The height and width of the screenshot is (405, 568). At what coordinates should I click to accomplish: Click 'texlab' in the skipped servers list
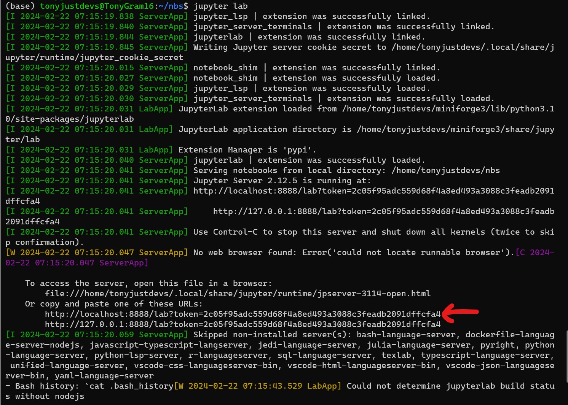pyautogui.click(x=396, y=355)
